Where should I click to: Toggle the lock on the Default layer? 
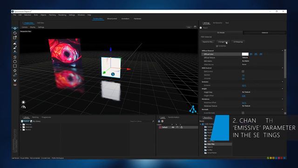point(182,127)
